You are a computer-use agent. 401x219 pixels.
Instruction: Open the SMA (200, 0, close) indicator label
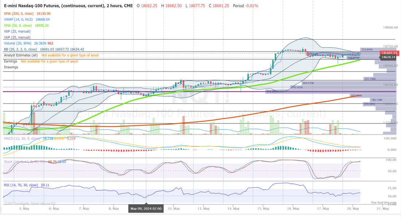[x=19, y=13]
